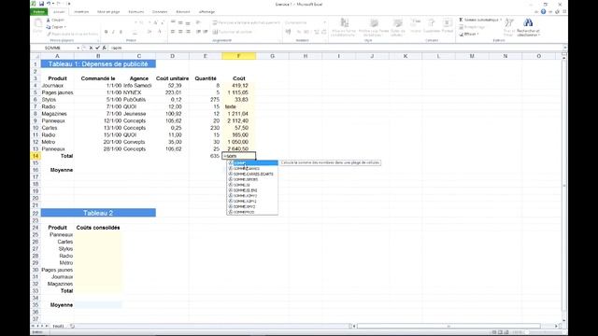The image size is (598, 336).
Task: Switch to the Données tab
Action: [160, 12]
